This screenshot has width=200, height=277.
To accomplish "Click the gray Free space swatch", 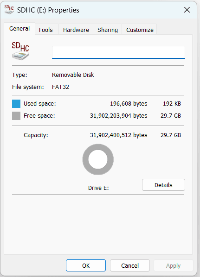I will [16, 116].
